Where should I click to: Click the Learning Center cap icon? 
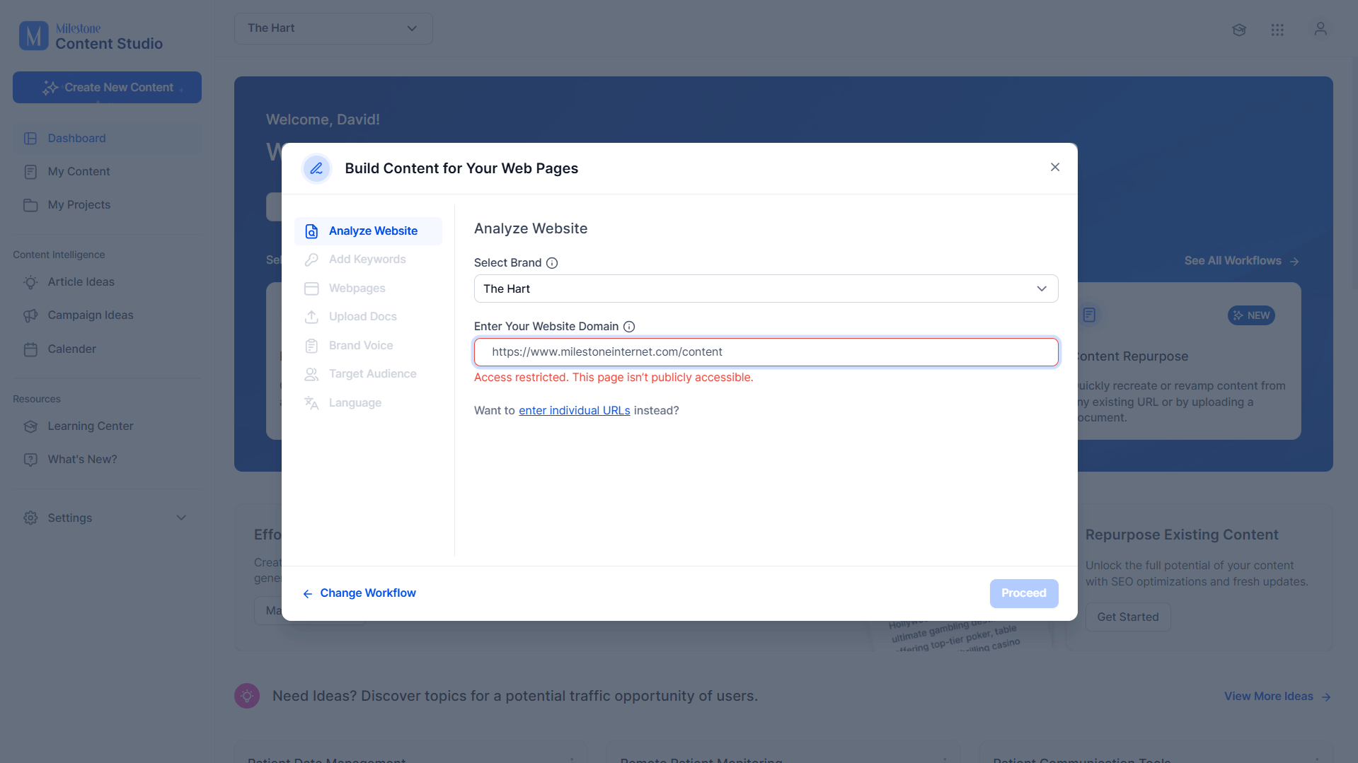(30, 426)
